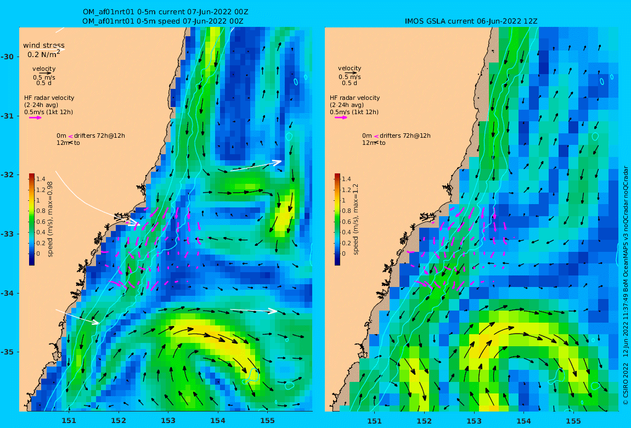This screenshot has width=631, height=428.
Task: Click the -32 latitude axis label
Action: 7,175
